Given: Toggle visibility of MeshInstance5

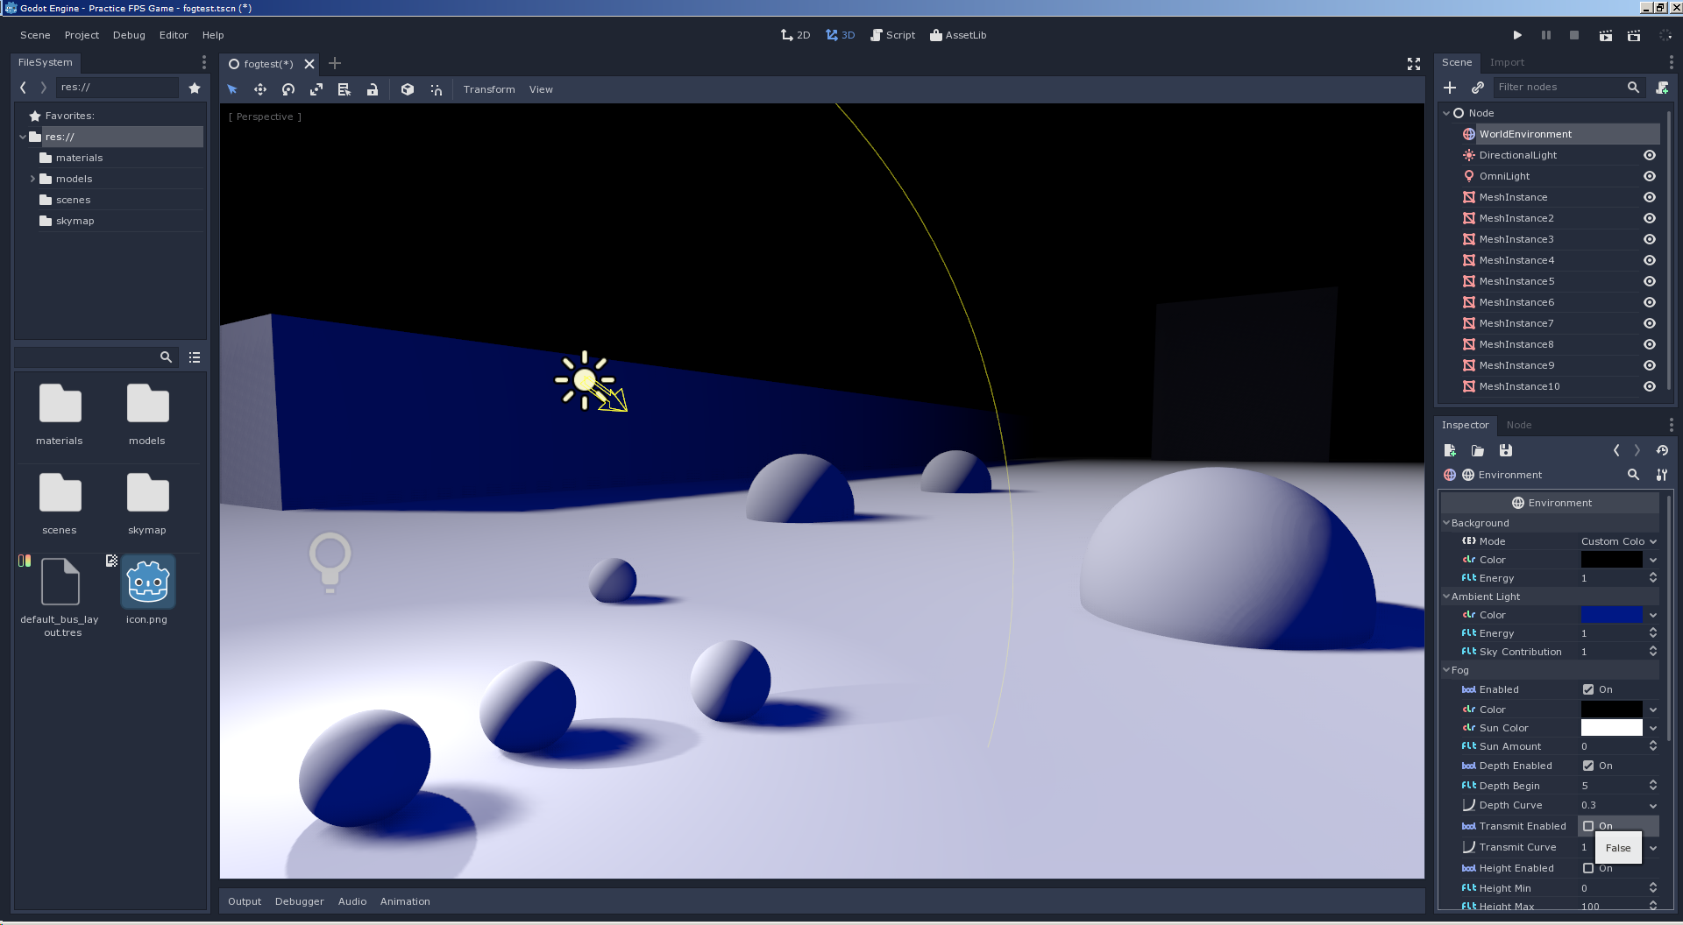Looking at the screenshot, I should click(x=1649, y=281).
